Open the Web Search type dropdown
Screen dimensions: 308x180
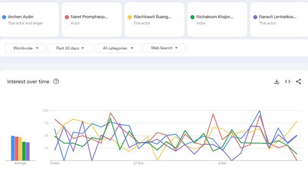164,48
